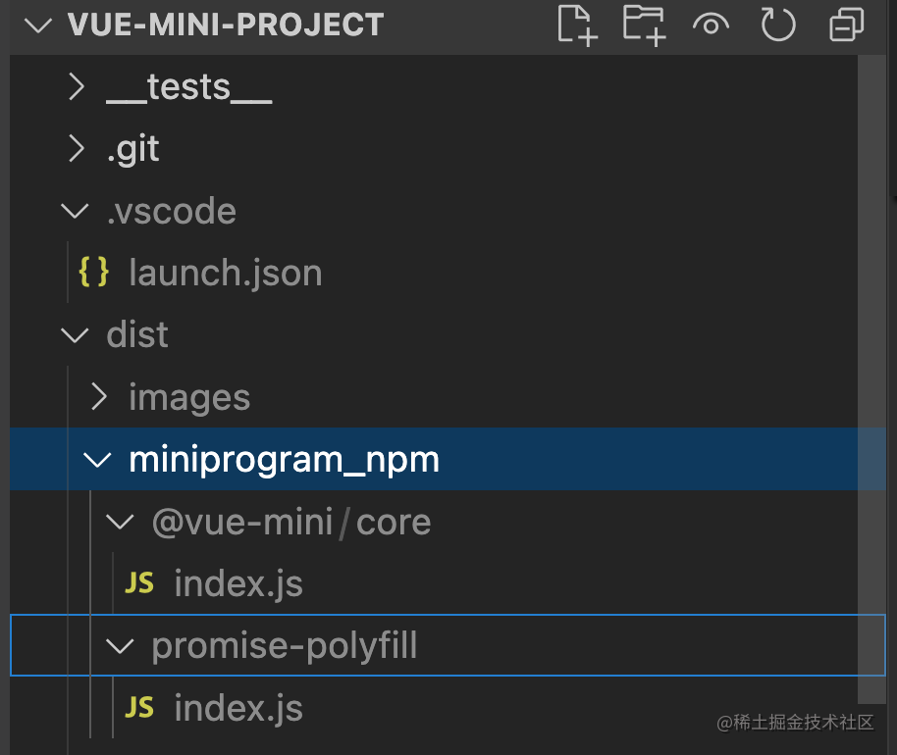Create a new file in explorer
This screenshot has width=897, height=755.
tap(577, 25)
